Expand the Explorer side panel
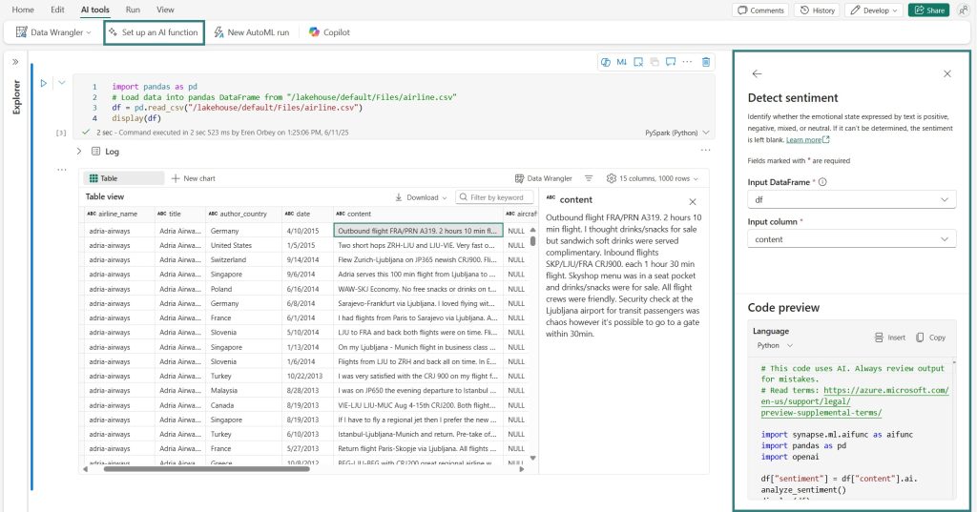Screen dimensions: 977x512 click(15, 62)
